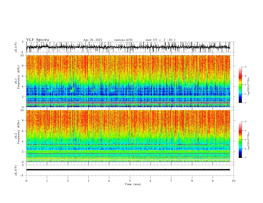Viewport: 263px width, 203px height.
Task: Click time-axis tick label "5"
Action: pyautogui.click(x=130, y=181)
